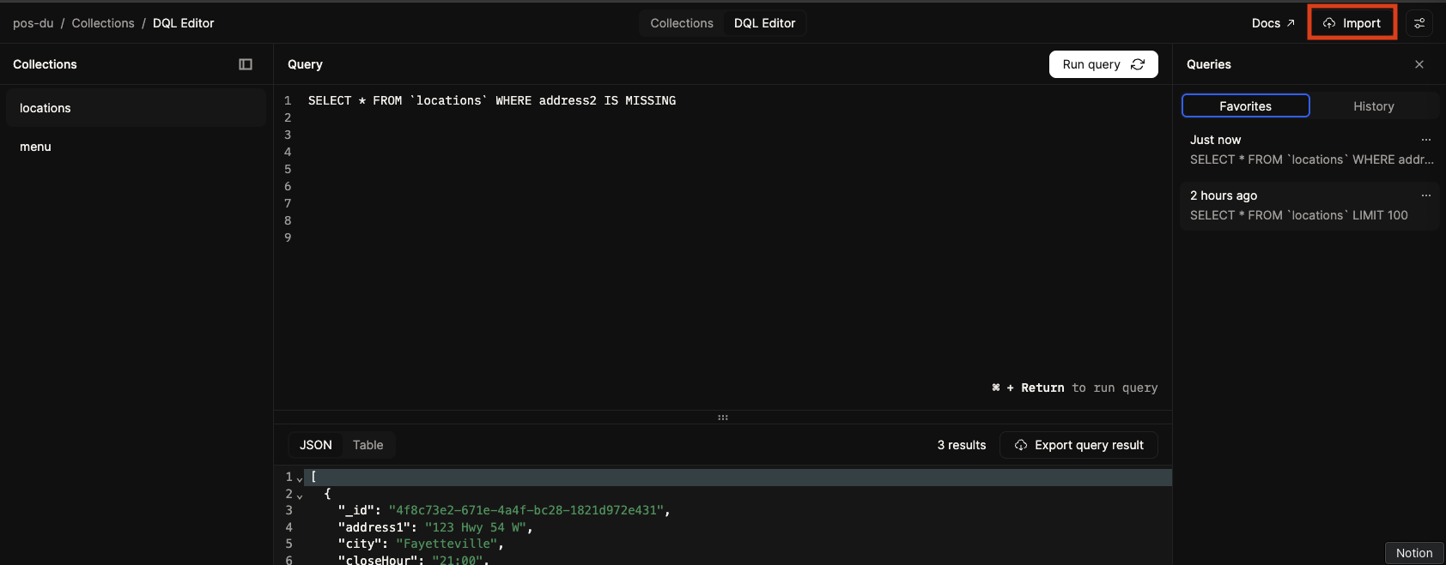Click the Import button
This screenshot has height=565, width=1446.
[x=1352, y=23]
